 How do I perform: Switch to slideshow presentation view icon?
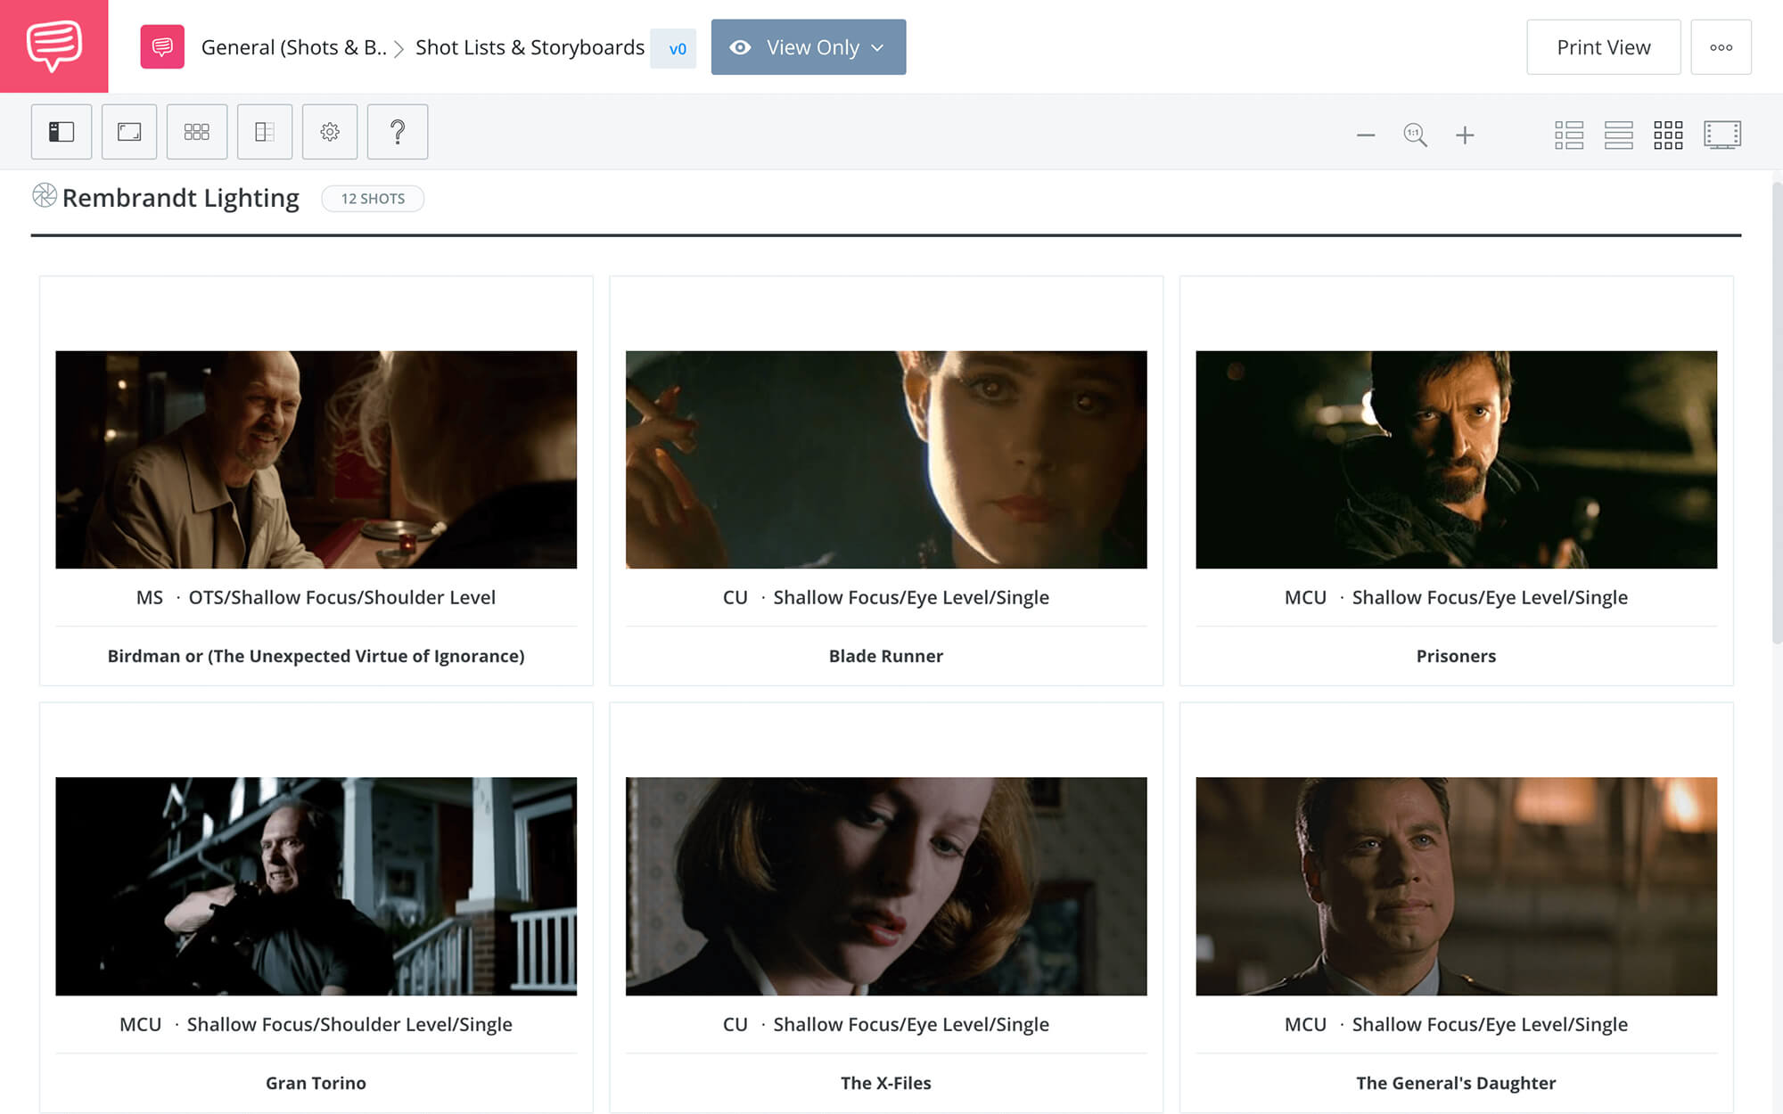[1722, 135]
